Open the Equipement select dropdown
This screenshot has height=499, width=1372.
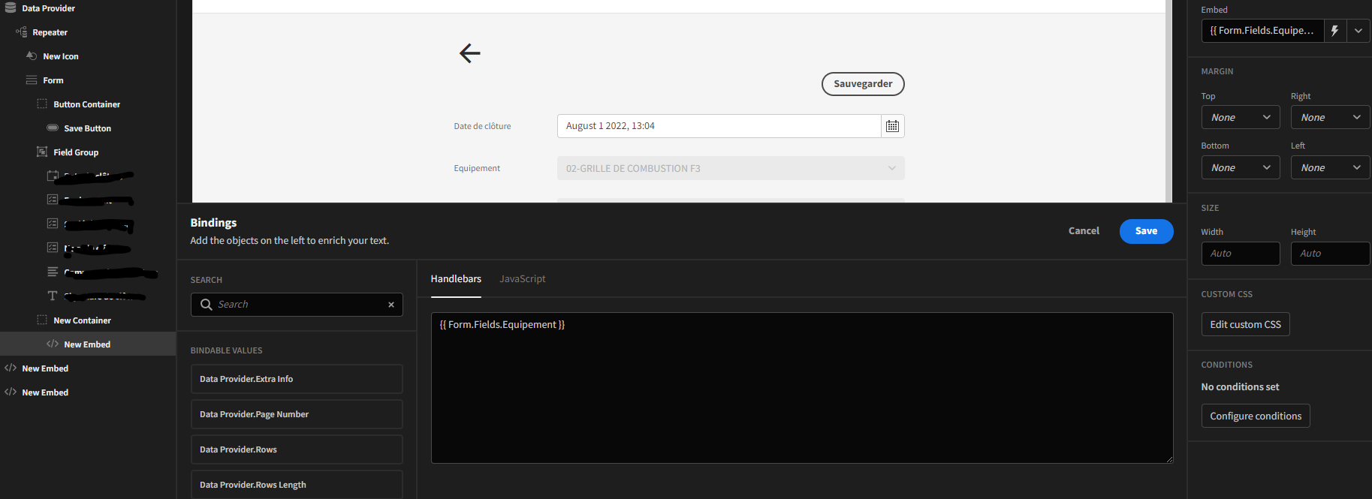tap(731, 168)
